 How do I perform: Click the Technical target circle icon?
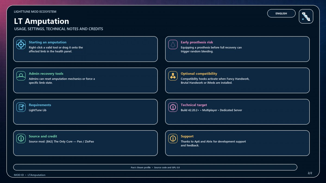pos(173,107)
